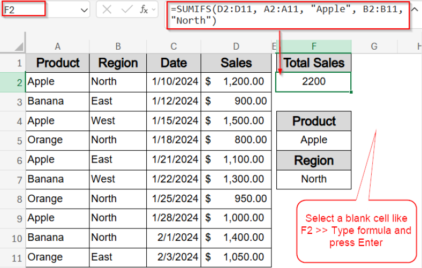Image resolution: width=422 pixels, height=268 pixels.
Task: Click inside the Name Box showing F2
Action: [37, 10]
